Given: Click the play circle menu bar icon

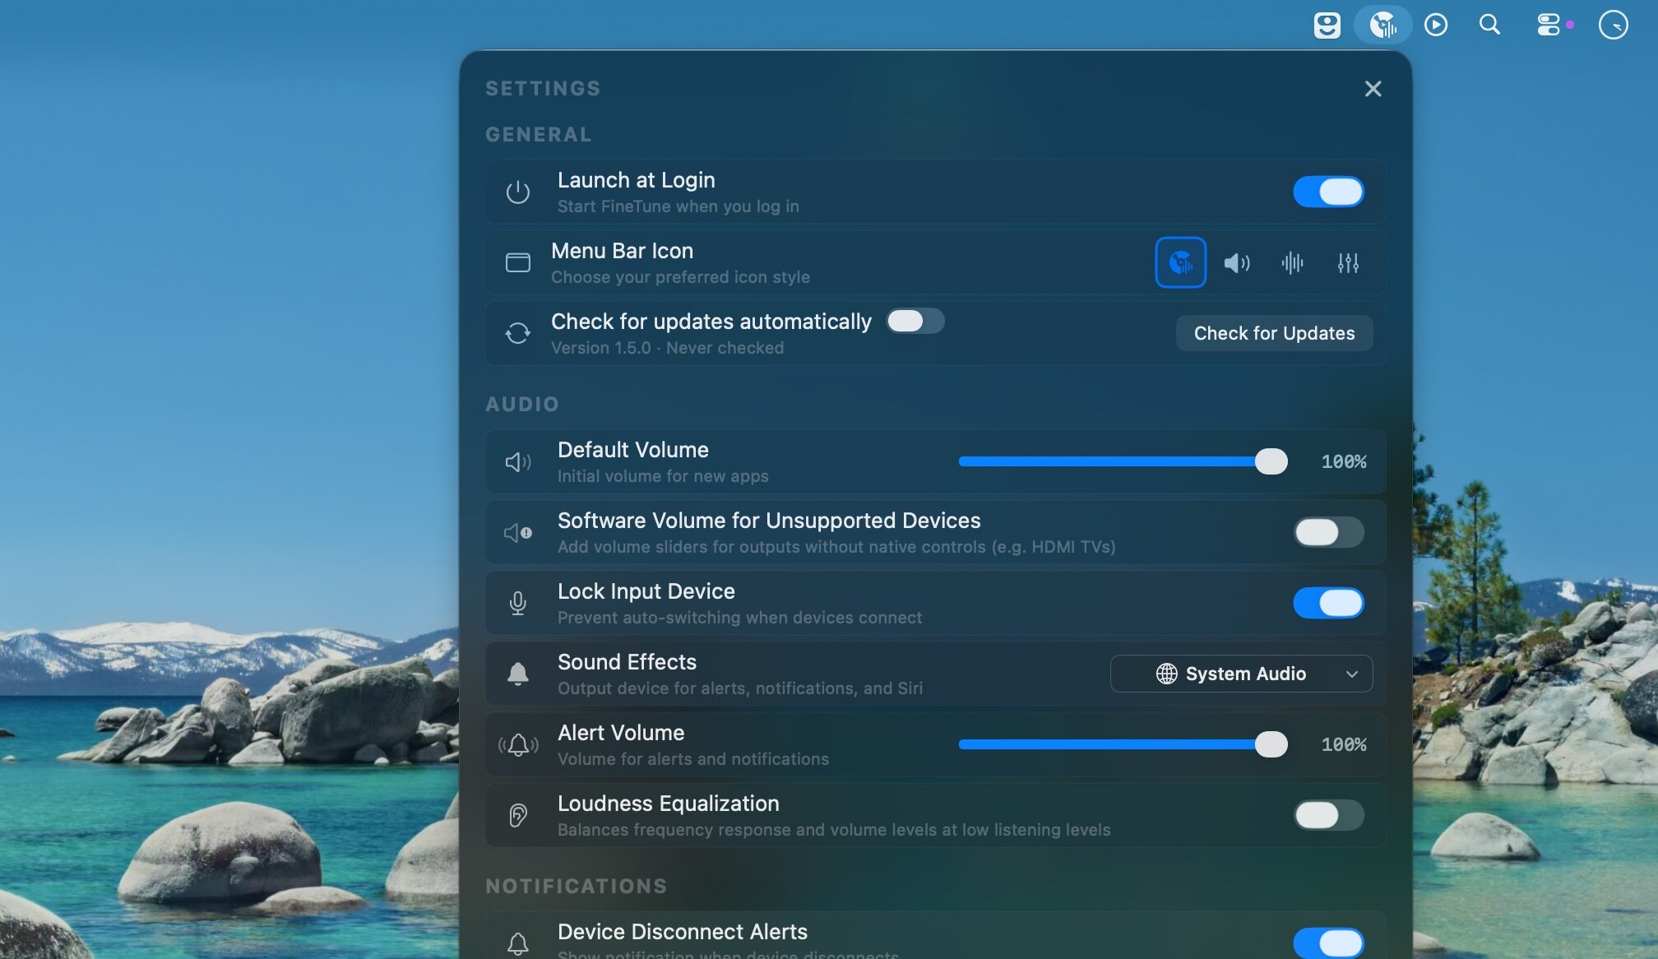Looking at the screenshot, I should [1436, 25].
